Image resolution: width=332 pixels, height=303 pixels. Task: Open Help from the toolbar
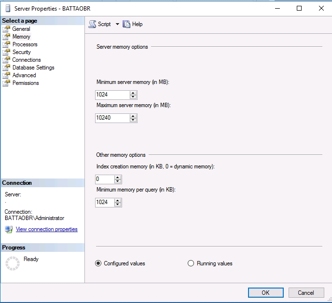133,24
